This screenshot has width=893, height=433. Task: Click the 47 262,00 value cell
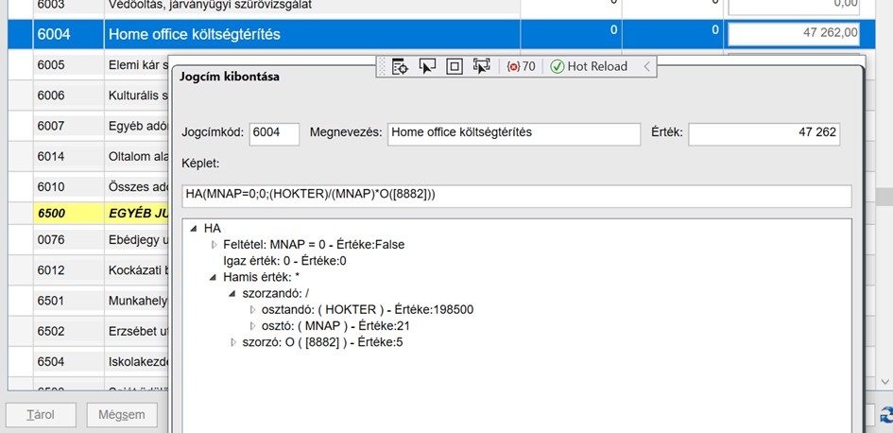[794, 34]
